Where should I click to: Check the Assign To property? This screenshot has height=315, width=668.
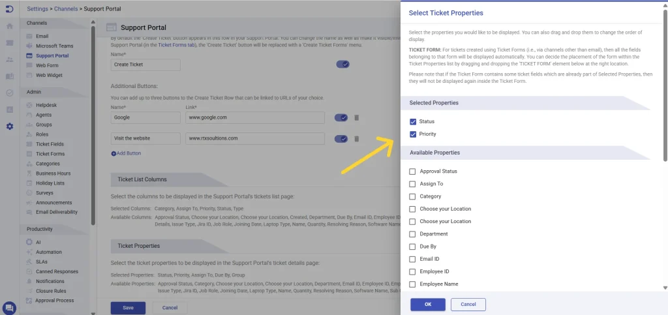(x=412, y=184)
